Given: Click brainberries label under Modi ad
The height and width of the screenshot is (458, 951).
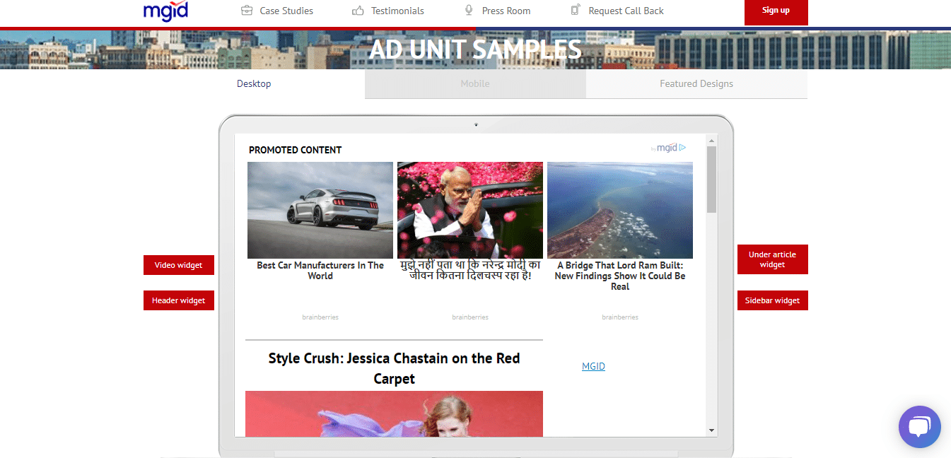Looking at the screenshot, I should 470,317.
